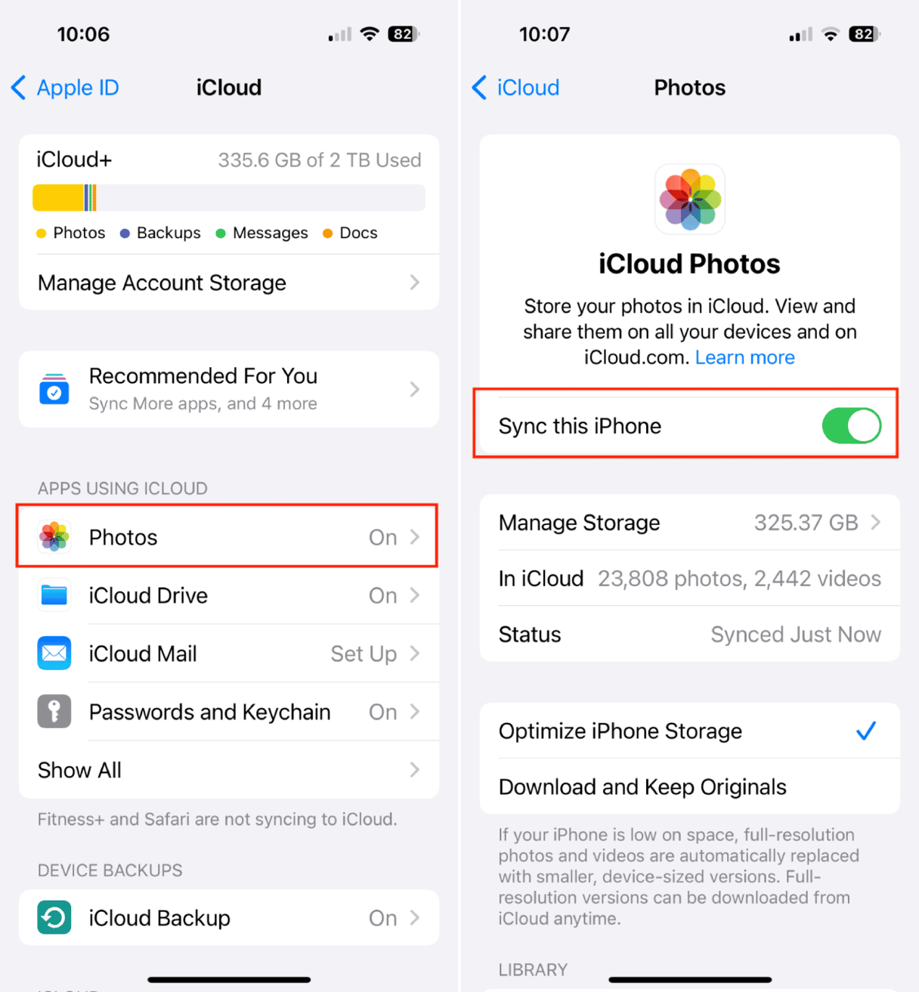The height and width of the screenshot is (992, 919).
Task: Tap the Photos app icon in list
Action: click(54, 536)
